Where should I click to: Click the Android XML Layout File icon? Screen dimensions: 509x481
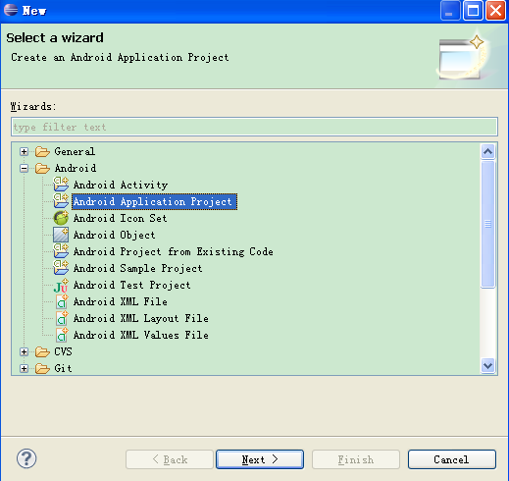(62, 318)
